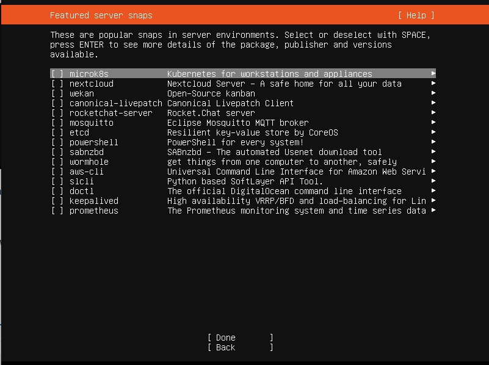Select the microk8s package name

pos(89,74)
